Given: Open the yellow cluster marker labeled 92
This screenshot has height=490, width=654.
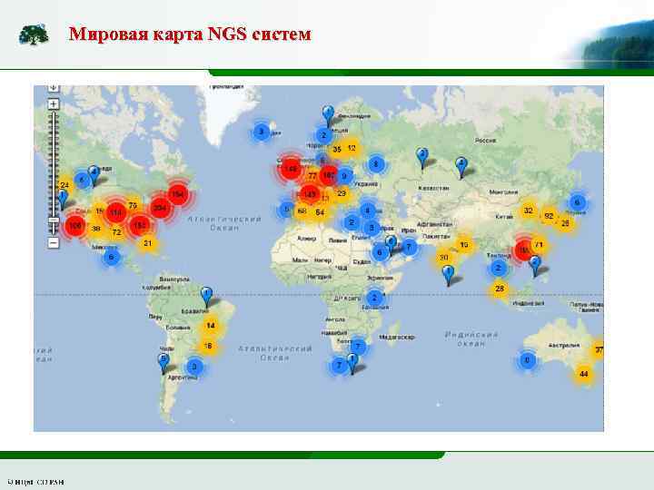Looking at the screenshot, I should click(549, 216).
